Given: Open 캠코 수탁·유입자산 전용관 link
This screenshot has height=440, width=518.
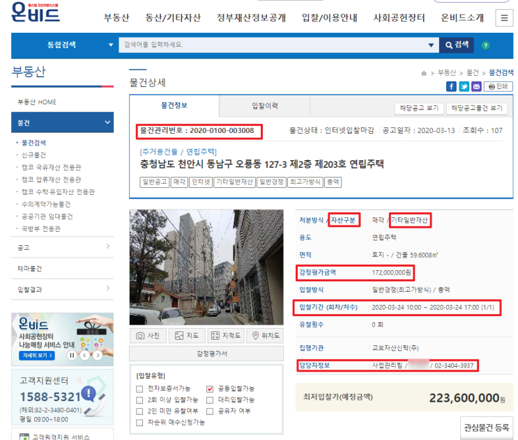Looking at the screenshot, I should [x=58, y=192].
